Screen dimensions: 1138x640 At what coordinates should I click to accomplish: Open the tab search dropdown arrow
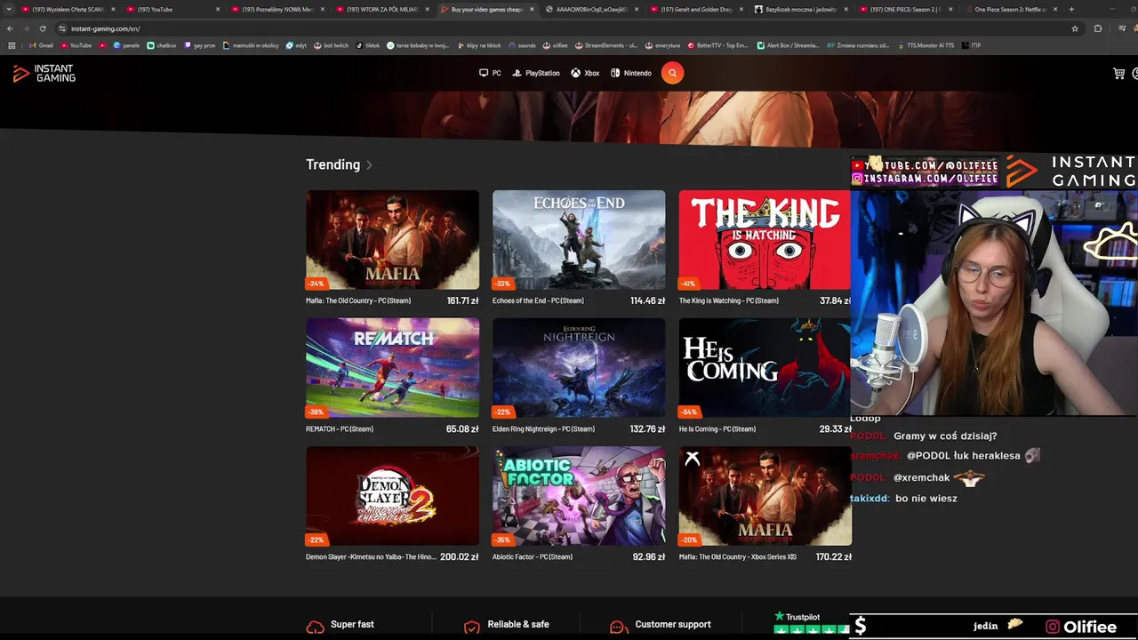coord(9,9)
